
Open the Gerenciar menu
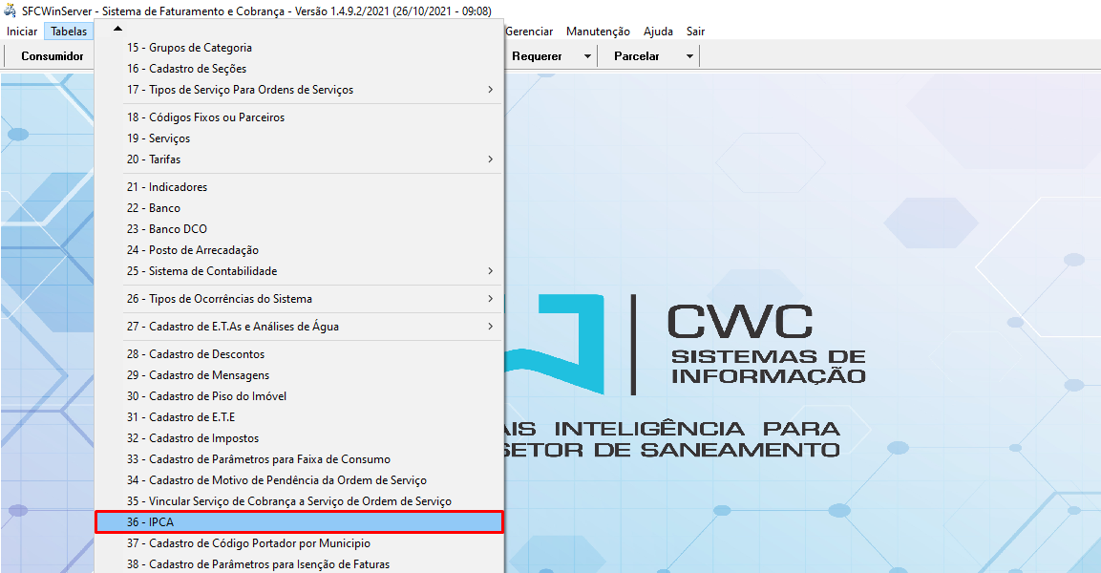click(x=530, y=31)
